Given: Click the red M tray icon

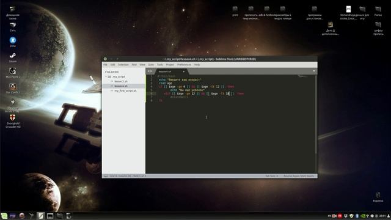Looking at the screenshot, I should (x=340, y=216).
